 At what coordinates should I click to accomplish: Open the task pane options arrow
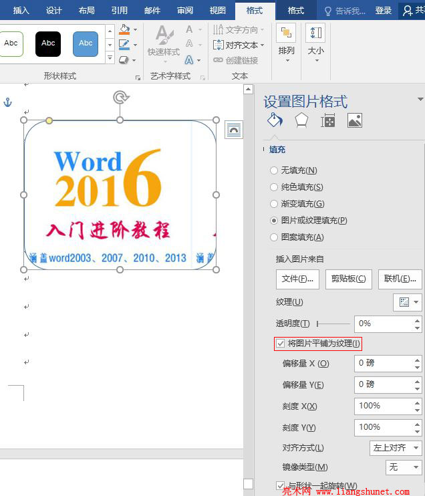[x=420, y=100]
